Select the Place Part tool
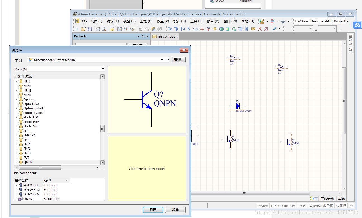Viewport: 362px width, 218px height. (215, 29)
